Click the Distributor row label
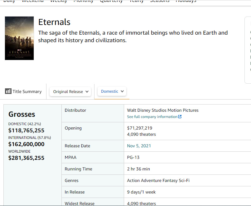The height and width of the screenshot is (206, 251). click(x=75, y=110)
